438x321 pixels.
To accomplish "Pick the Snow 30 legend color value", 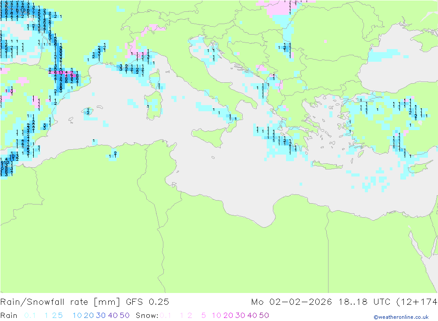I will point(240,315).
